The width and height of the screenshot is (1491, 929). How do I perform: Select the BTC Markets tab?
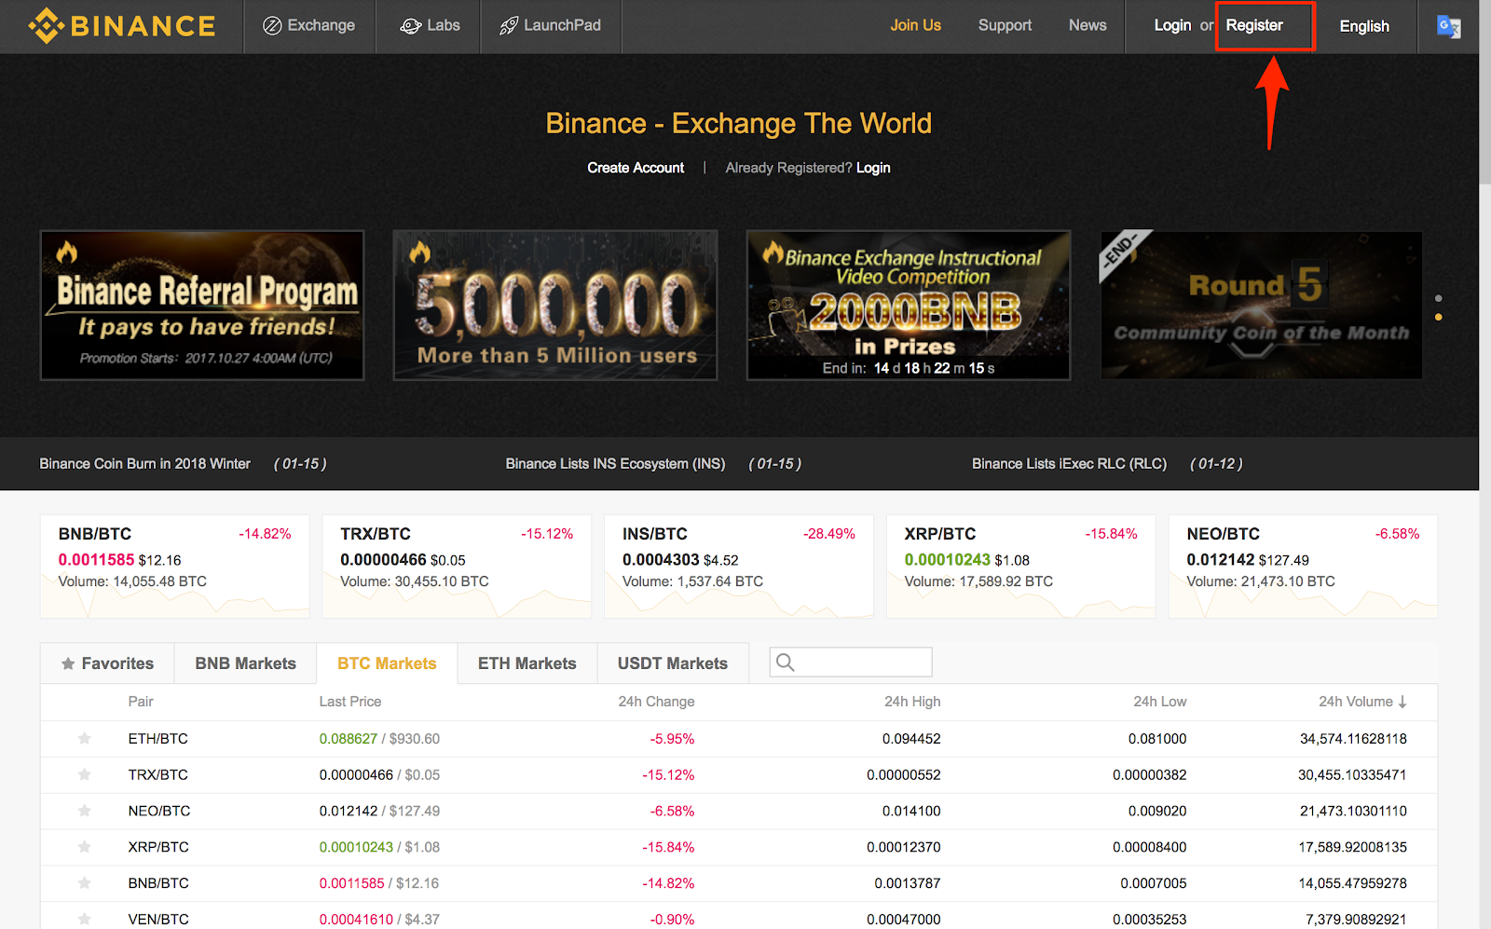point(387,663)
